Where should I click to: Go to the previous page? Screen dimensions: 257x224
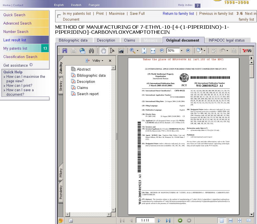coord(131,221)
